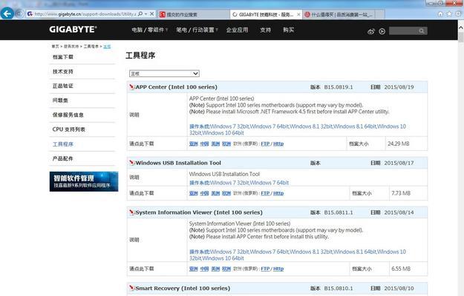Viewport: 464px width, 296px height.
Task: Open the 支持 navigation item
Action: (266, 30)
